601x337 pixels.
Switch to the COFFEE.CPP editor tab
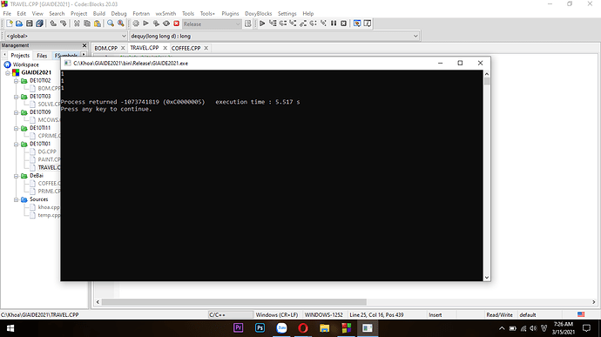(186, 48)
